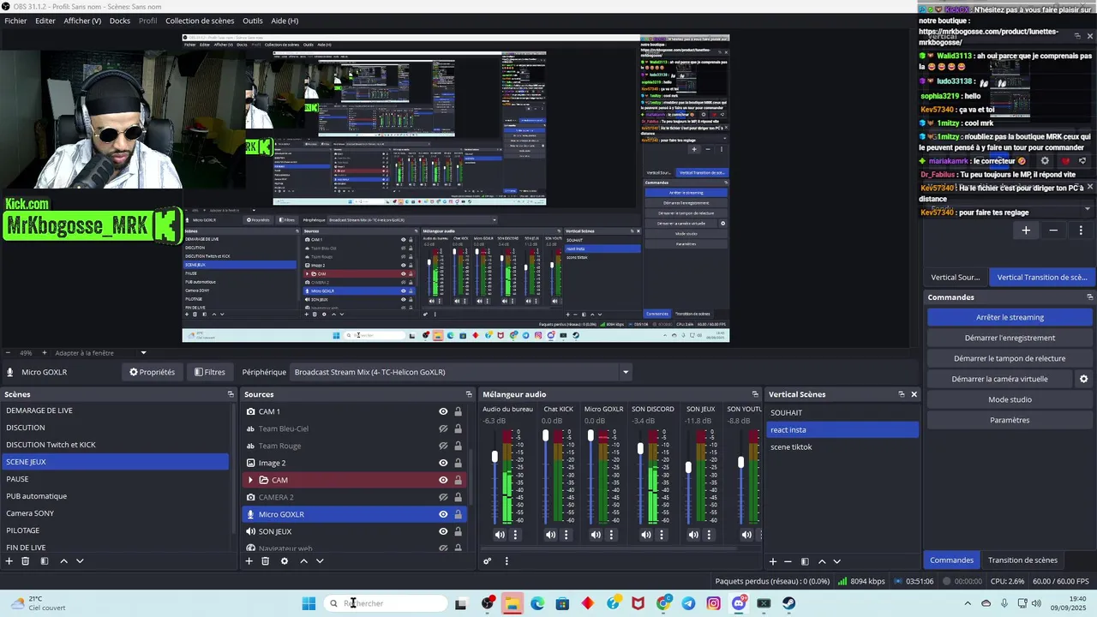Undock the Mélangeur audio panel
The width and height of the screenshot is (1097, 617).
(x=754, y=394)
